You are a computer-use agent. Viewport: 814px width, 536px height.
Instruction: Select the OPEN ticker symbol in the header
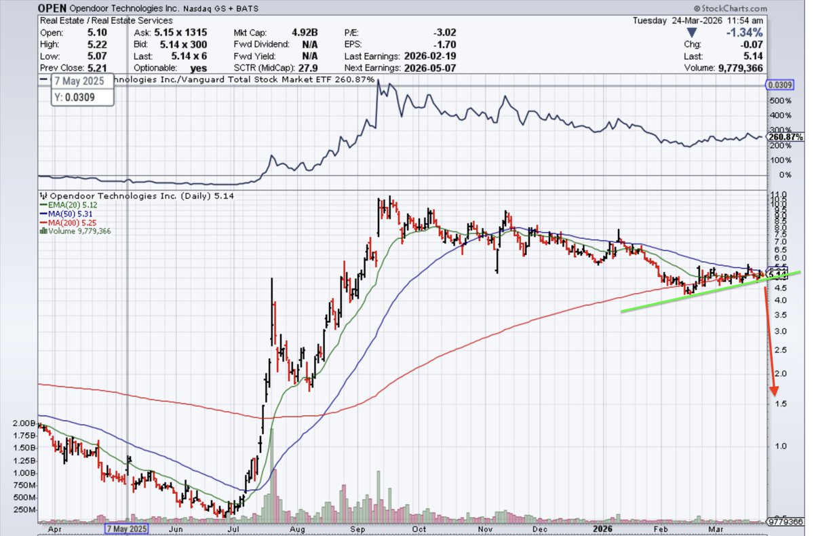click(x=54, y=9)
